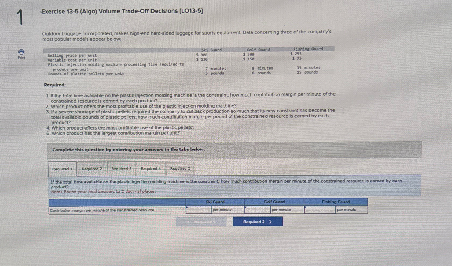Click the '8 minutes' value for Golf Guard
Image resolution: width=452 pixels, height=266 pixels.
262,68
